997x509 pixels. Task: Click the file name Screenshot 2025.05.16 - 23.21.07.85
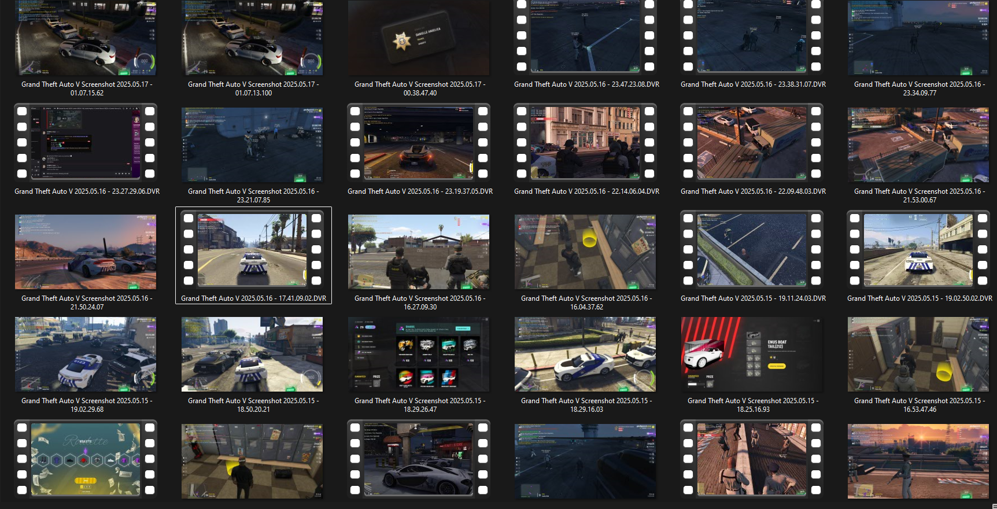253,196
